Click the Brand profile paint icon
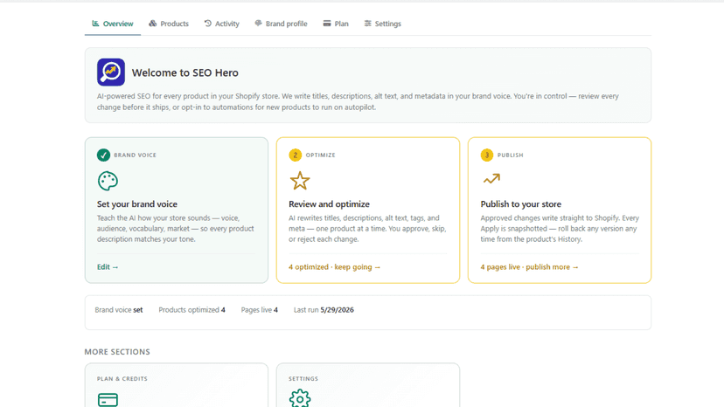Viewport: 724px width, 407px height. click(258, 23)
